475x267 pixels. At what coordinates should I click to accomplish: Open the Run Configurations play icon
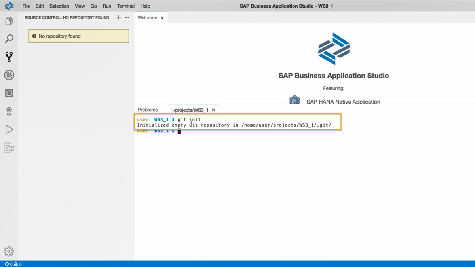(x=9, y=129)
